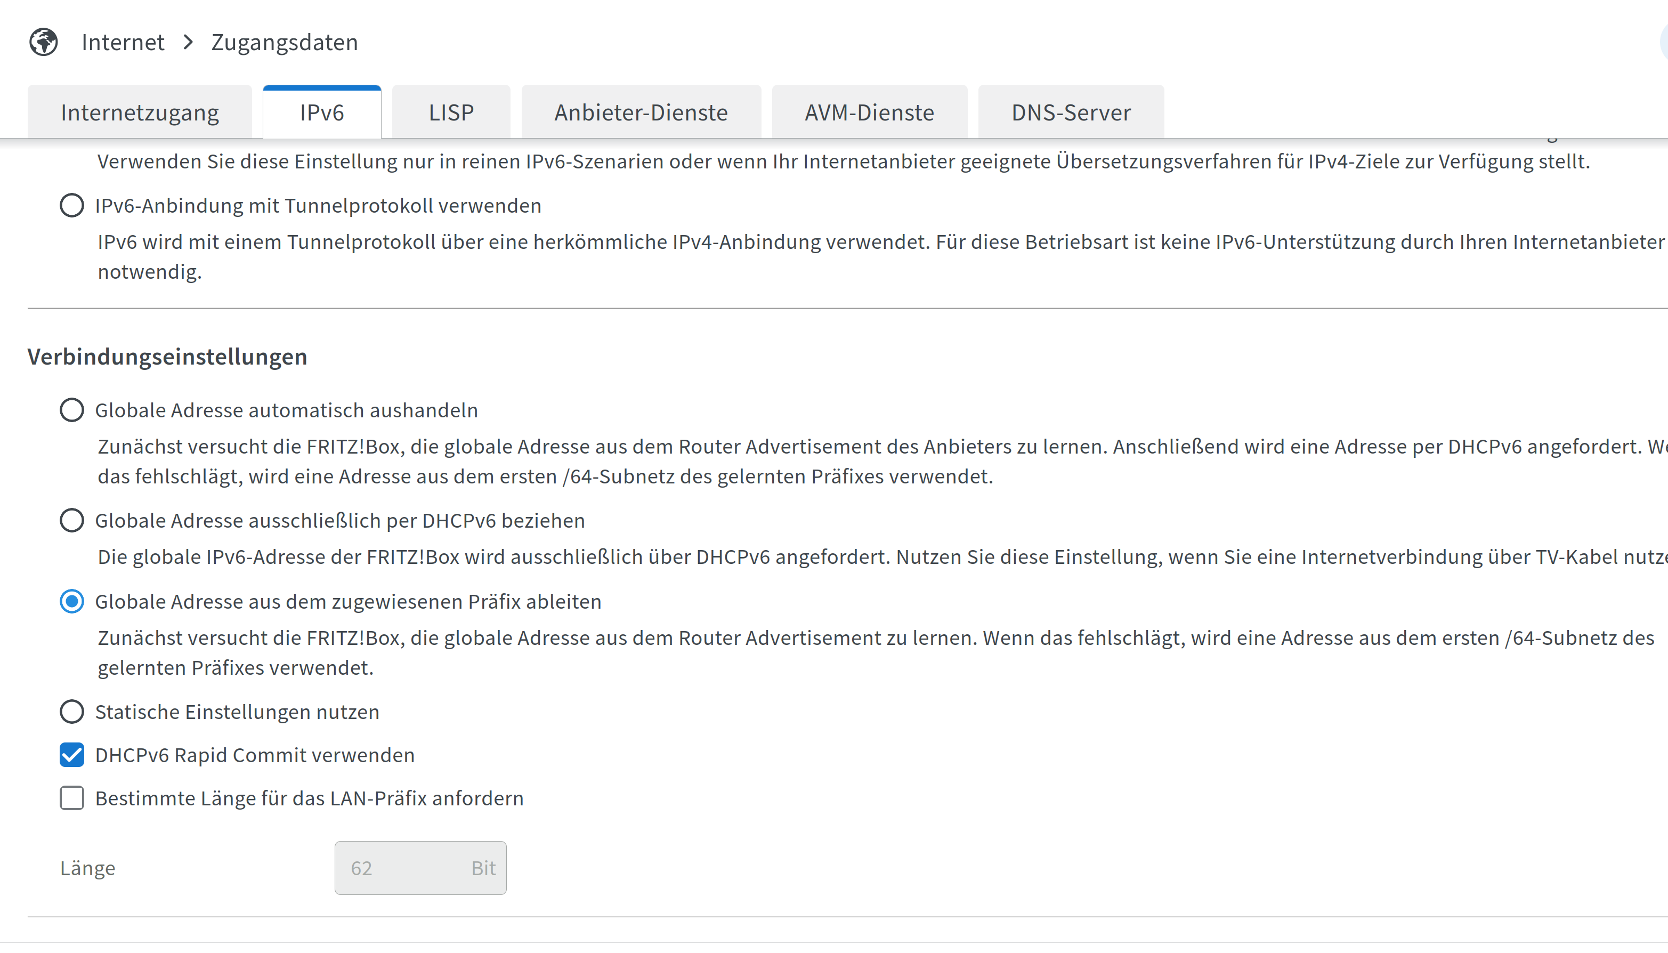Image resolution: width=1668 pixels, height=953 pixels.
Task: Go to the AVM-Dienste tab
Action: pos(869,112)
